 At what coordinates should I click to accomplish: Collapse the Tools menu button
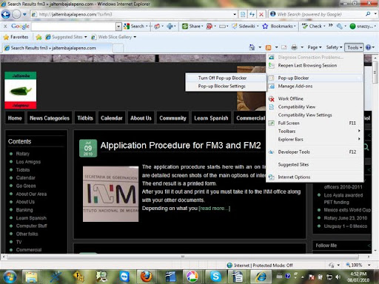click(355, 47)
